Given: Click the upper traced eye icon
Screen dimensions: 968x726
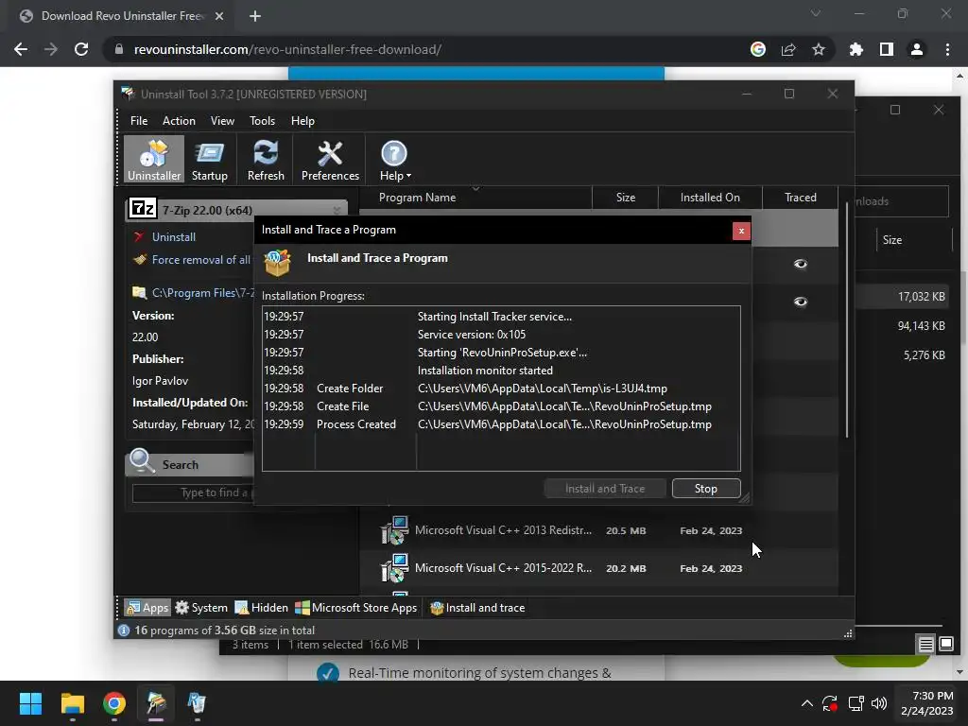Looking at the screenshot, I should click(800, 265).
